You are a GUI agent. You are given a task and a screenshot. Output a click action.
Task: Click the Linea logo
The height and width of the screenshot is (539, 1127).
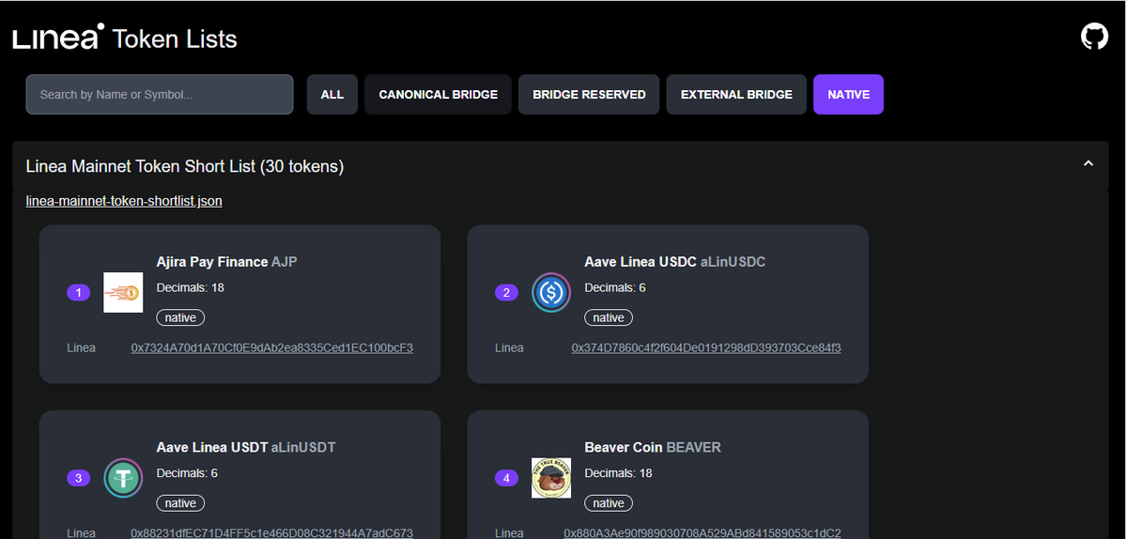pos(58,38)
